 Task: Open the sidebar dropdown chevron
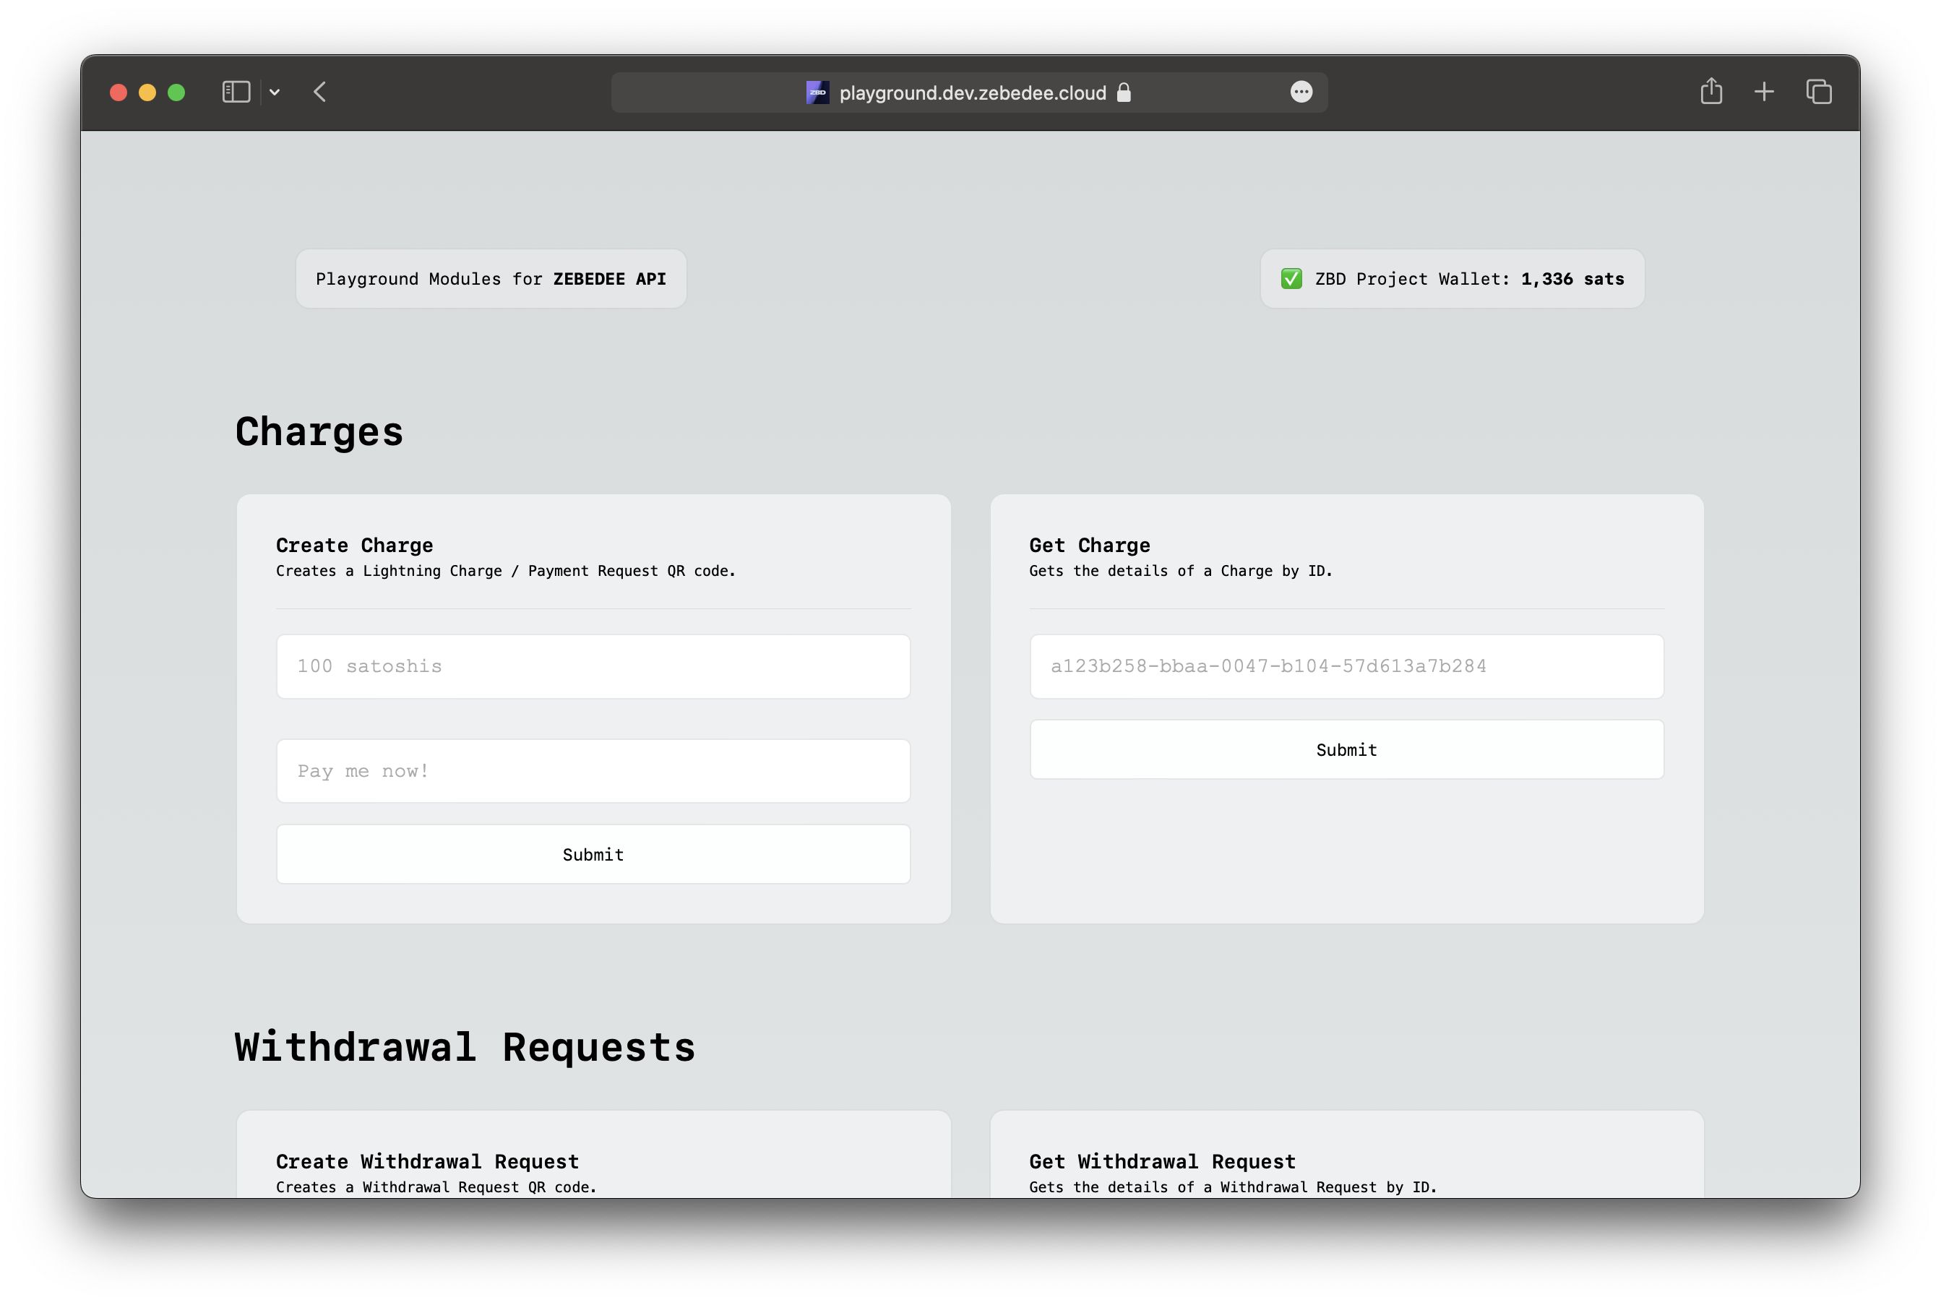[275, 92]
